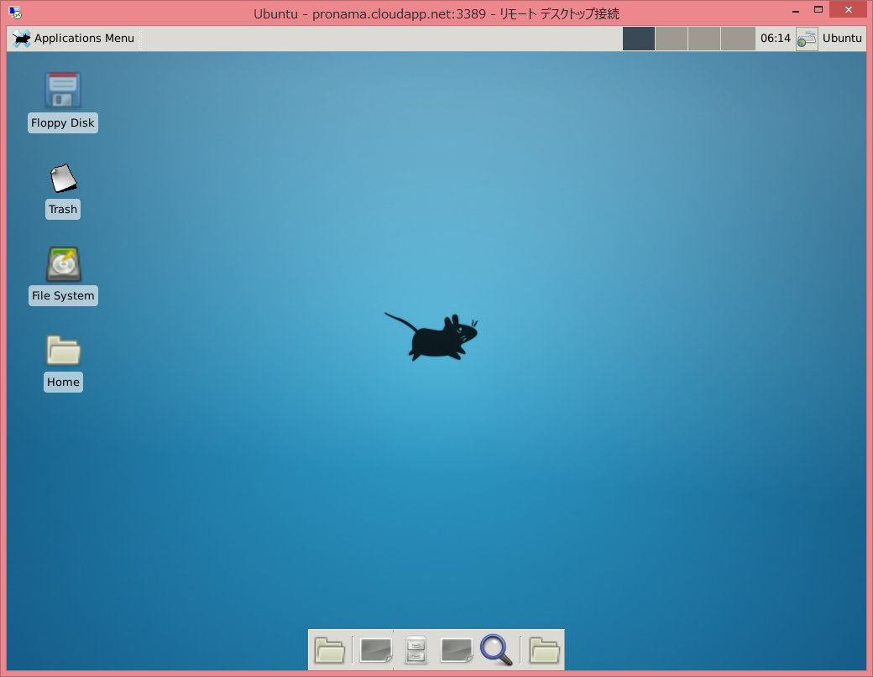Viewport: 873px width, 677px height.
Task: Switch to the second workspace in the pager
Action: [x=672, y=39]
